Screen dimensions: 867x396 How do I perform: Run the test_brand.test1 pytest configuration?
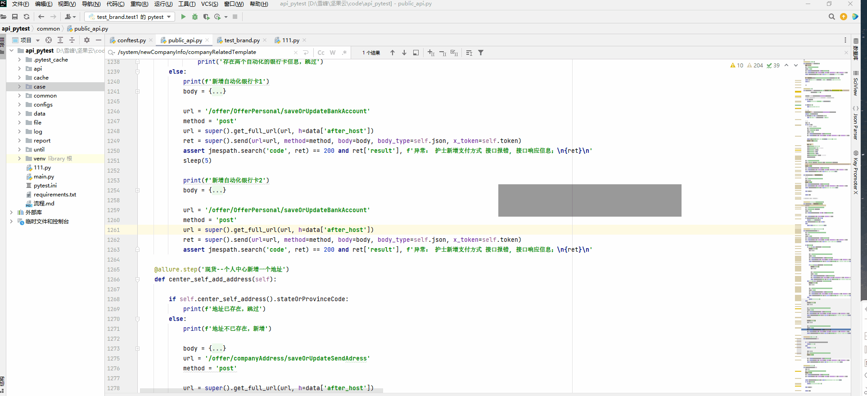click(183, 17)
